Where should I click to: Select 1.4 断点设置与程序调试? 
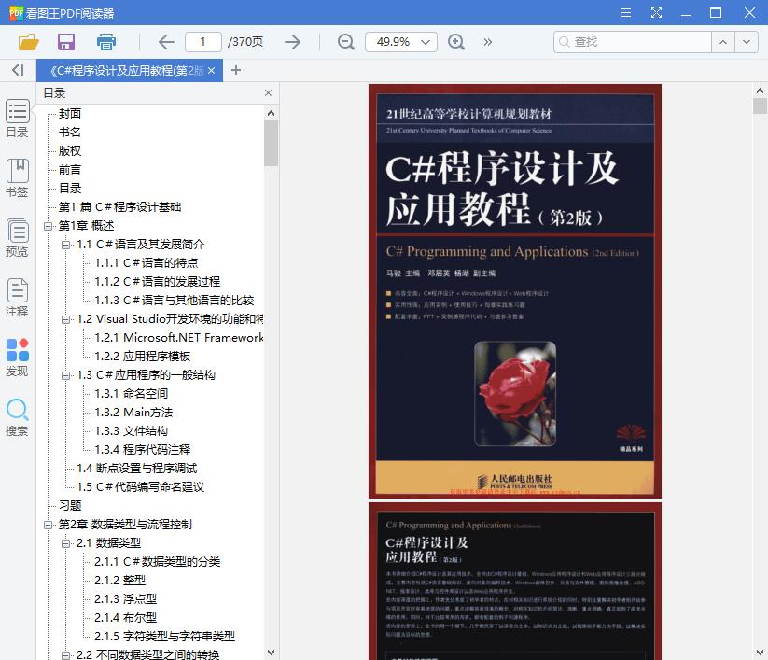pyautogui.click(x=136, y=469)
